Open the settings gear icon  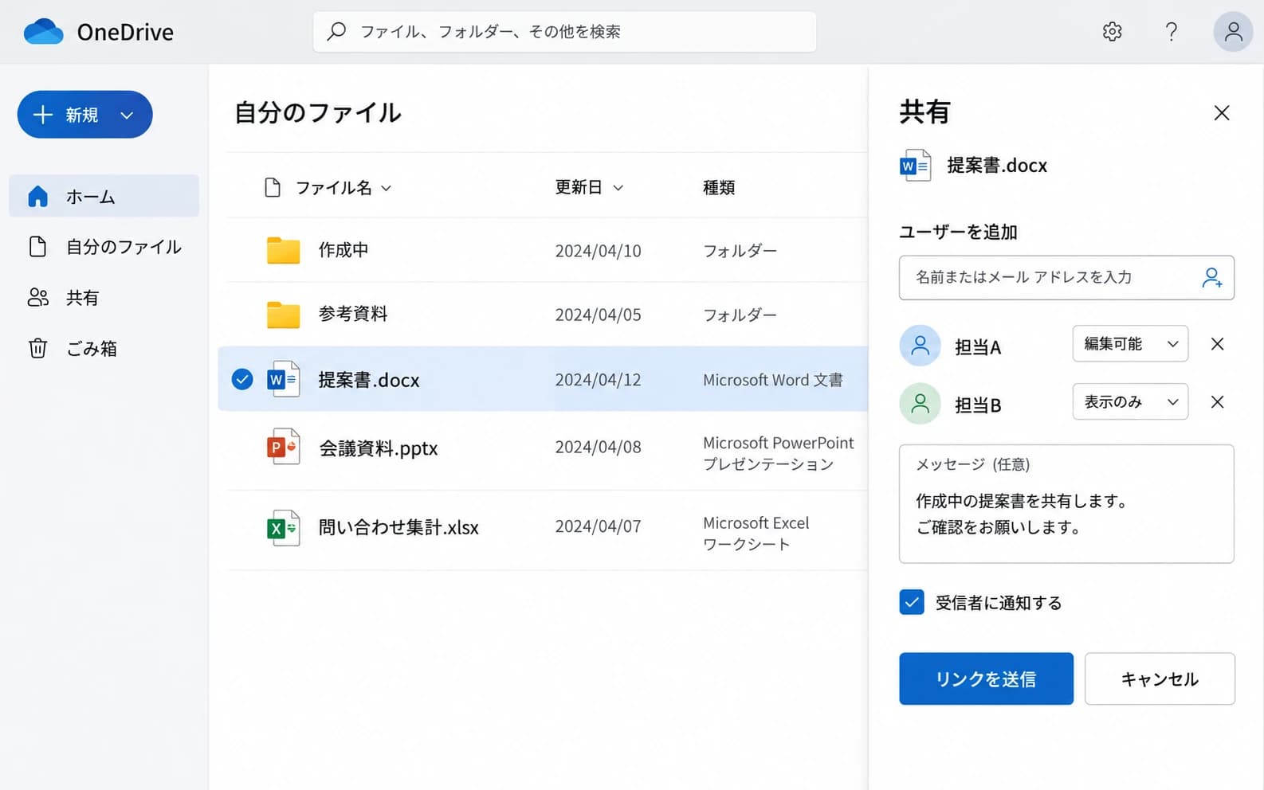[1112, 32]
